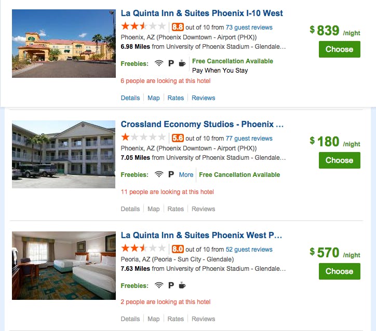Click the parking icon for La Quinta I-10 West
Screen dimensions: 376x331
tap(171, 64)
